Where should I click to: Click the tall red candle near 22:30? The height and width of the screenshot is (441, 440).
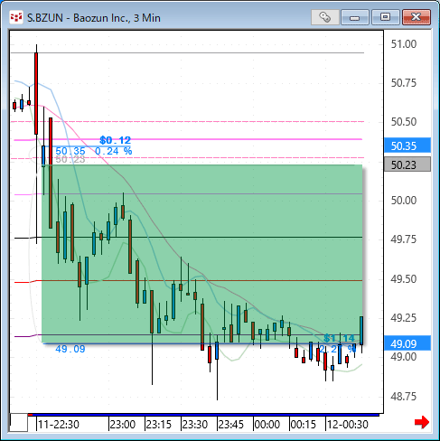click(x=36, y=93)
